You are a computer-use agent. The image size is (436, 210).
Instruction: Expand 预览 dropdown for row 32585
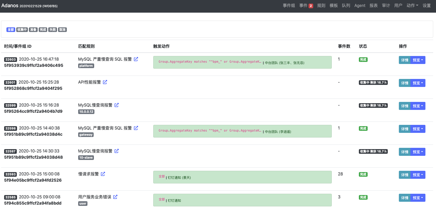click(418, 198)
